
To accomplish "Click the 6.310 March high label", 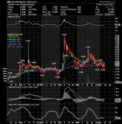I will [x=88, y=47].
